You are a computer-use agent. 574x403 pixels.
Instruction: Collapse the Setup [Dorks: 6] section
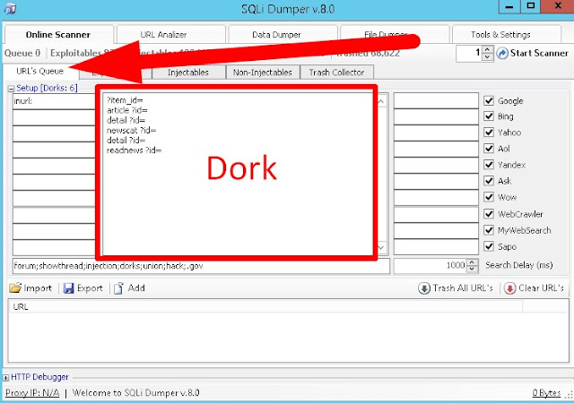pyautogui.click(x=11, y=89)
